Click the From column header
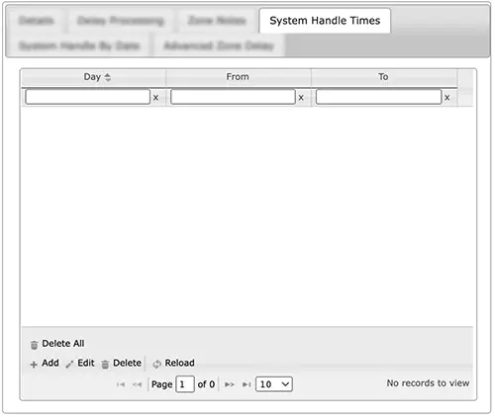 coord(238,77)
